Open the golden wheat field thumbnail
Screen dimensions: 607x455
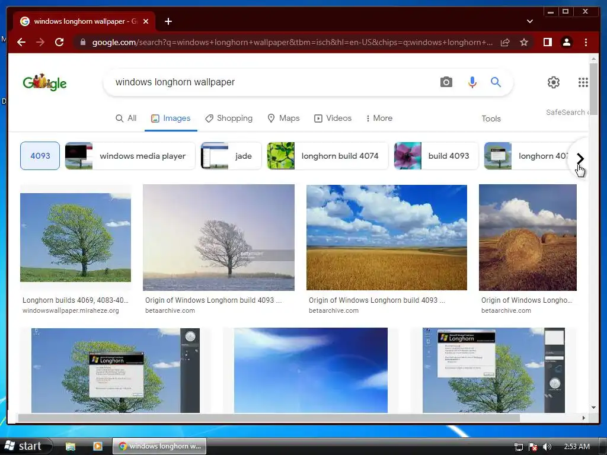point(386,238)
